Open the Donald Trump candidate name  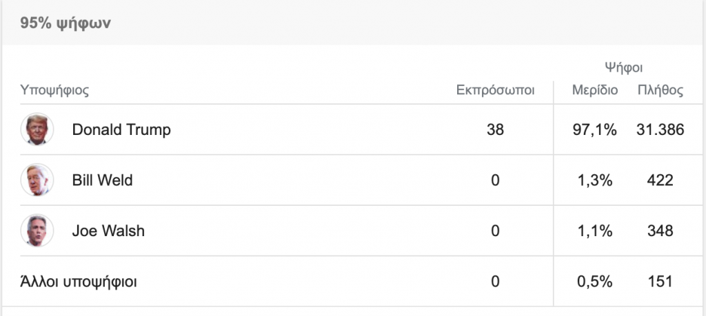click(x=121, y=129)
